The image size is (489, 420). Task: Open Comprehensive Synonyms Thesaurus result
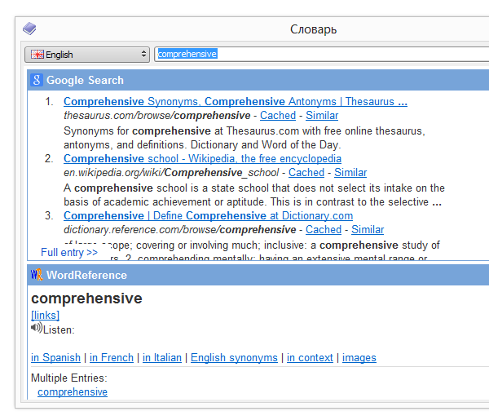[236, 101]
